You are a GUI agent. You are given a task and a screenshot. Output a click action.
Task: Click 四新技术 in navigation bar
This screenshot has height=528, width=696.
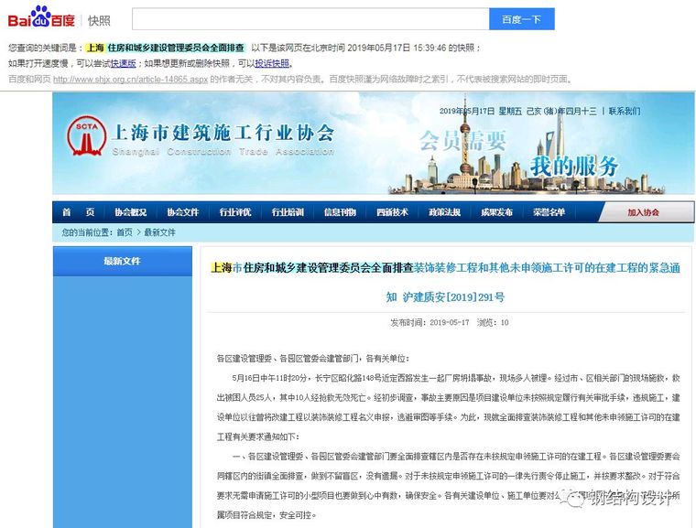point(392,212)
